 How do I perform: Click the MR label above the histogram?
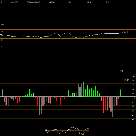pos(121,71)
